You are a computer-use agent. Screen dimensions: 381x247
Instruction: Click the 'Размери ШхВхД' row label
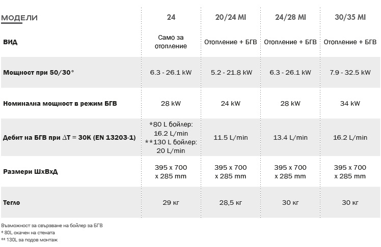[31, 172]
